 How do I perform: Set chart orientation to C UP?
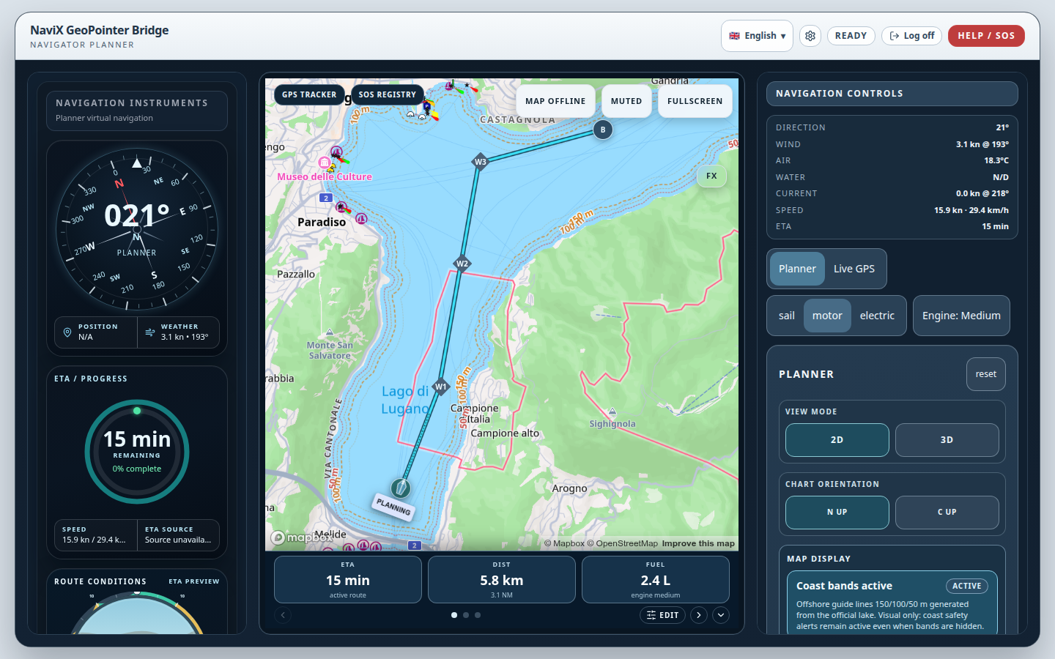pyautogui.click(x=947, y=513)
